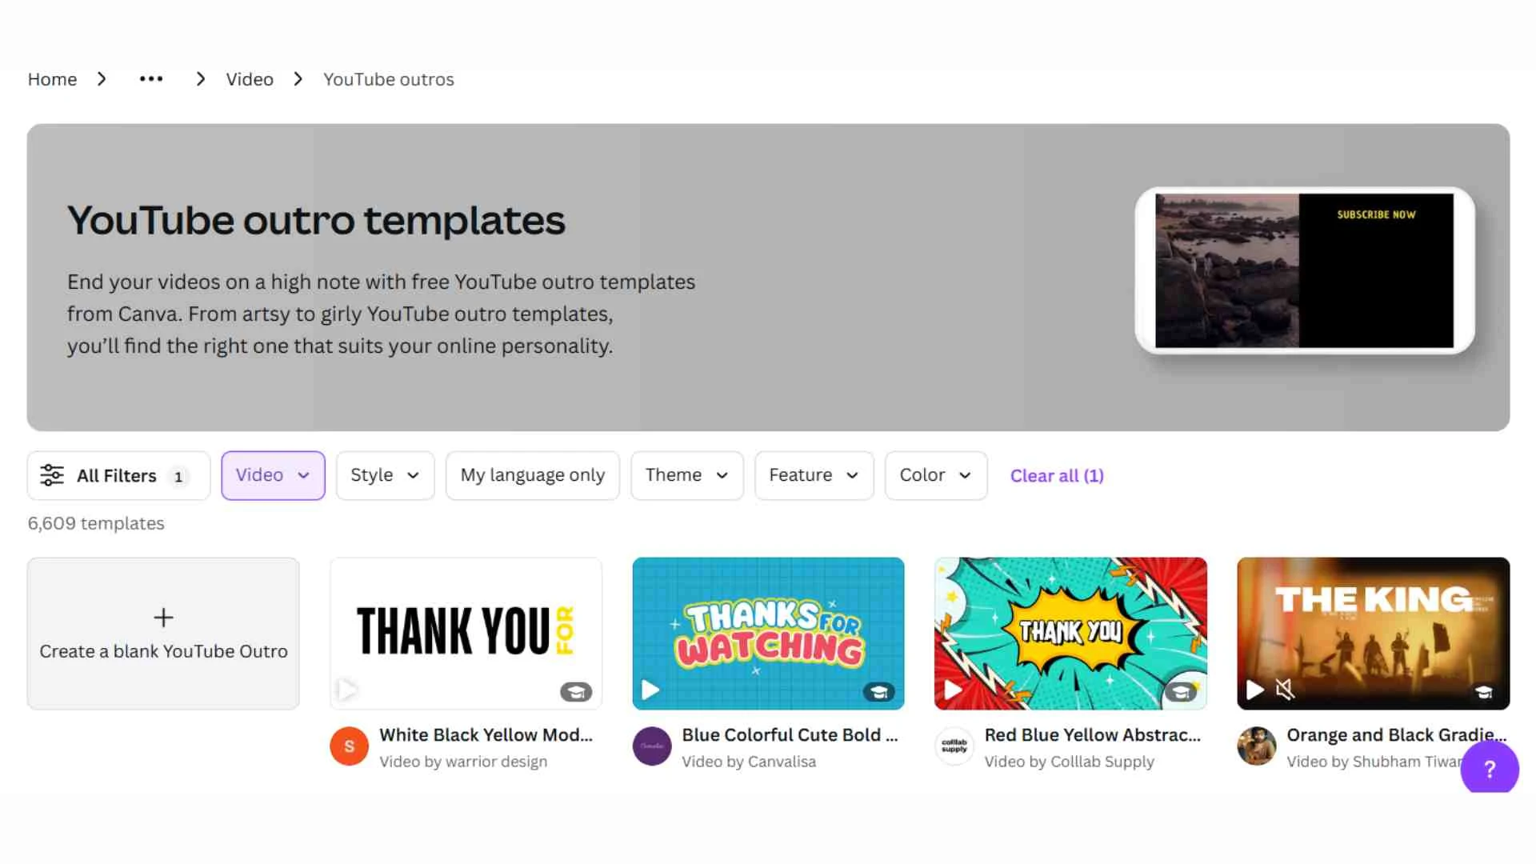
Task: Open warrior design's orange avatar
Action: pyautogui.click(x=349, y=746)
